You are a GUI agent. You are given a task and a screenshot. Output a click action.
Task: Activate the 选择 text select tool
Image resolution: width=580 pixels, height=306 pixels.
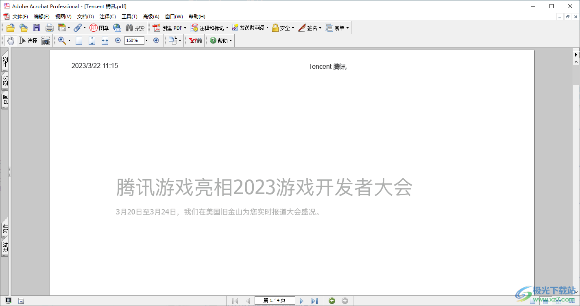click(x=28, y=40)
